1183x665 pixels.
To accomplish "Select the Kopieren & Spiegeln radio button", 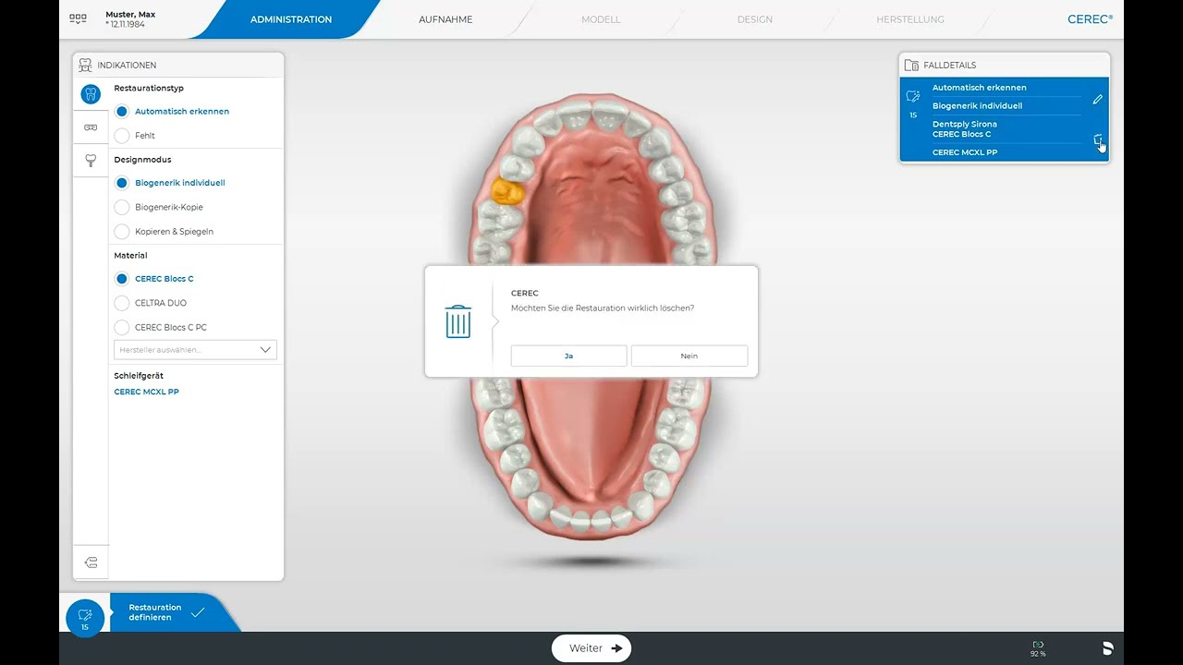I will [122, 231].
